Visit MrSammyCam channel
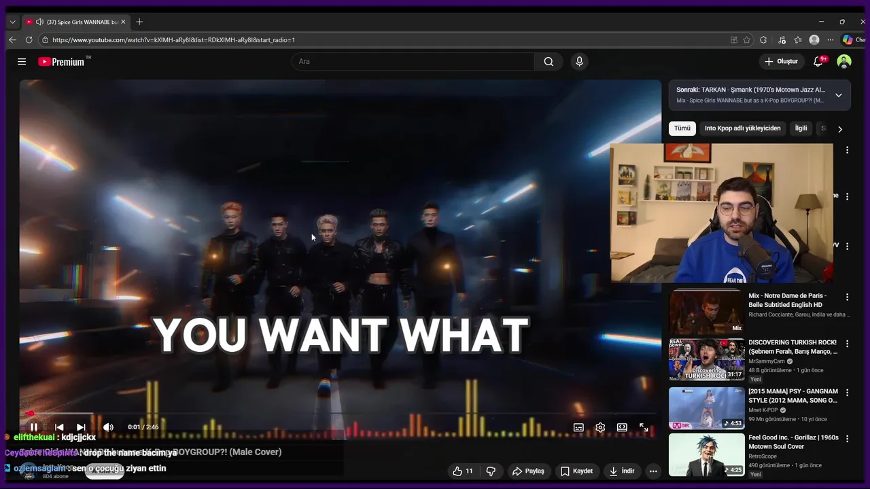The width and height of the screenshot is (870, 489). pos(767,361)
